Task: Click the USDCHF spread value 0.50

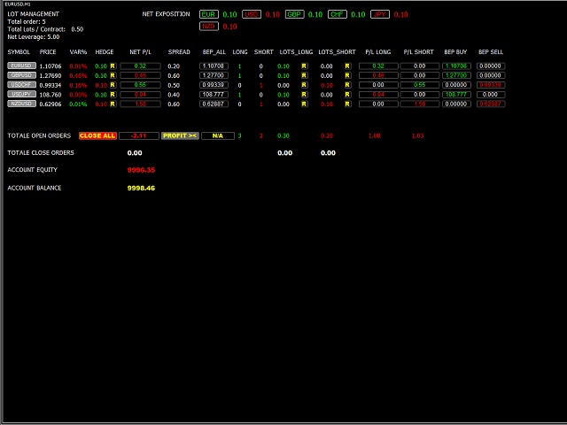Action: click(x=174, y=85)
